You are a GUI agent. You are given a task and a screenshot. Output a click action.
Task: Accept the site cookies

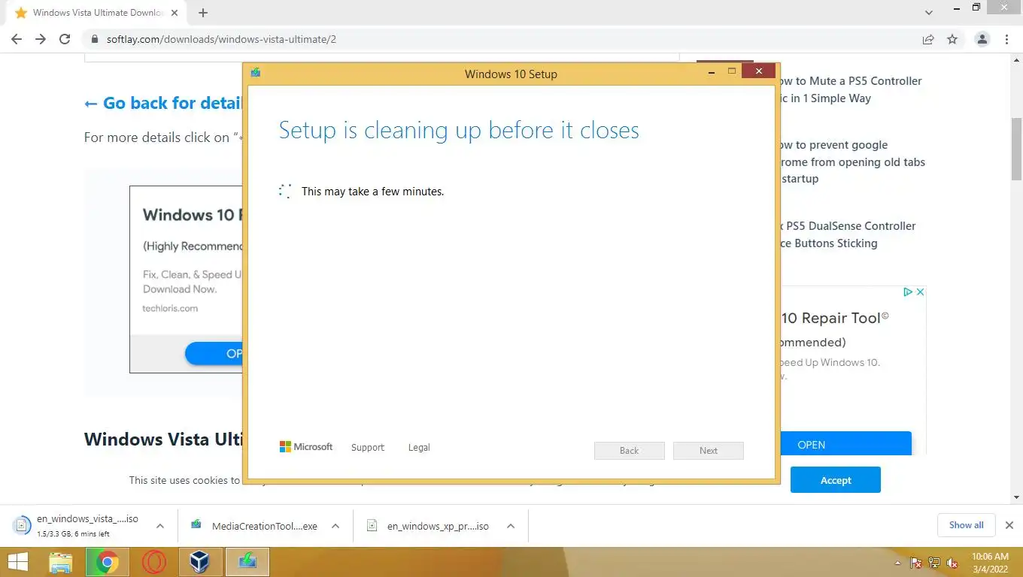[835, 480]
